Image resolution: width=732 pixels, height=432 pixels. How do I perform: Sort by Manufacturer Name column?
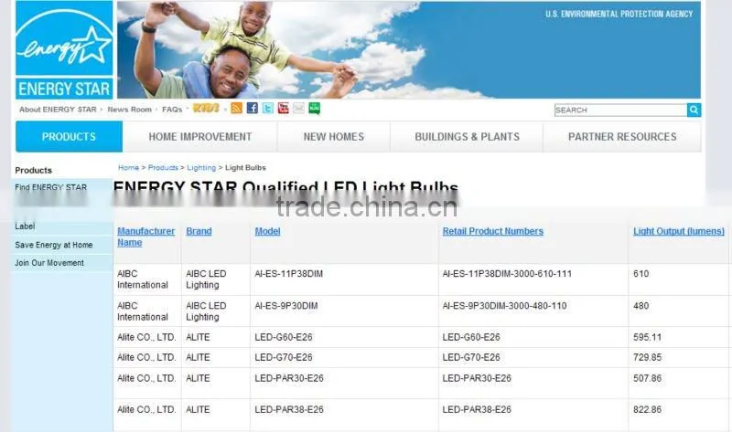click(145, 237)
